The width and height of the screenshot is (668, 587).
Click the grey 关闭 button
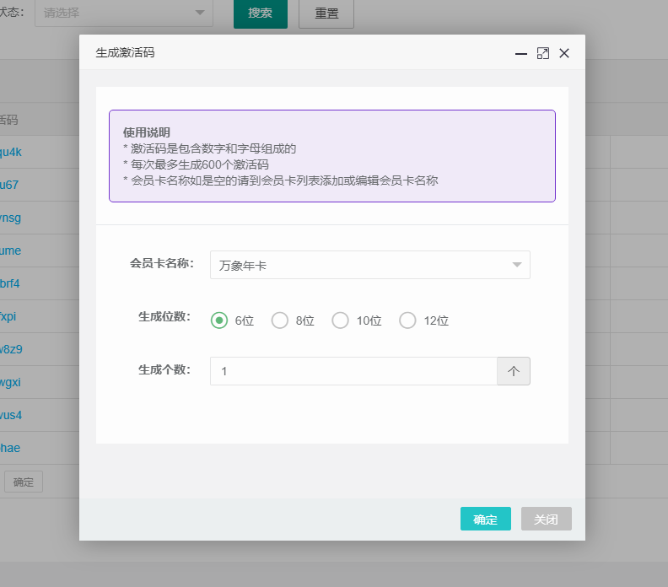point(547,519)
